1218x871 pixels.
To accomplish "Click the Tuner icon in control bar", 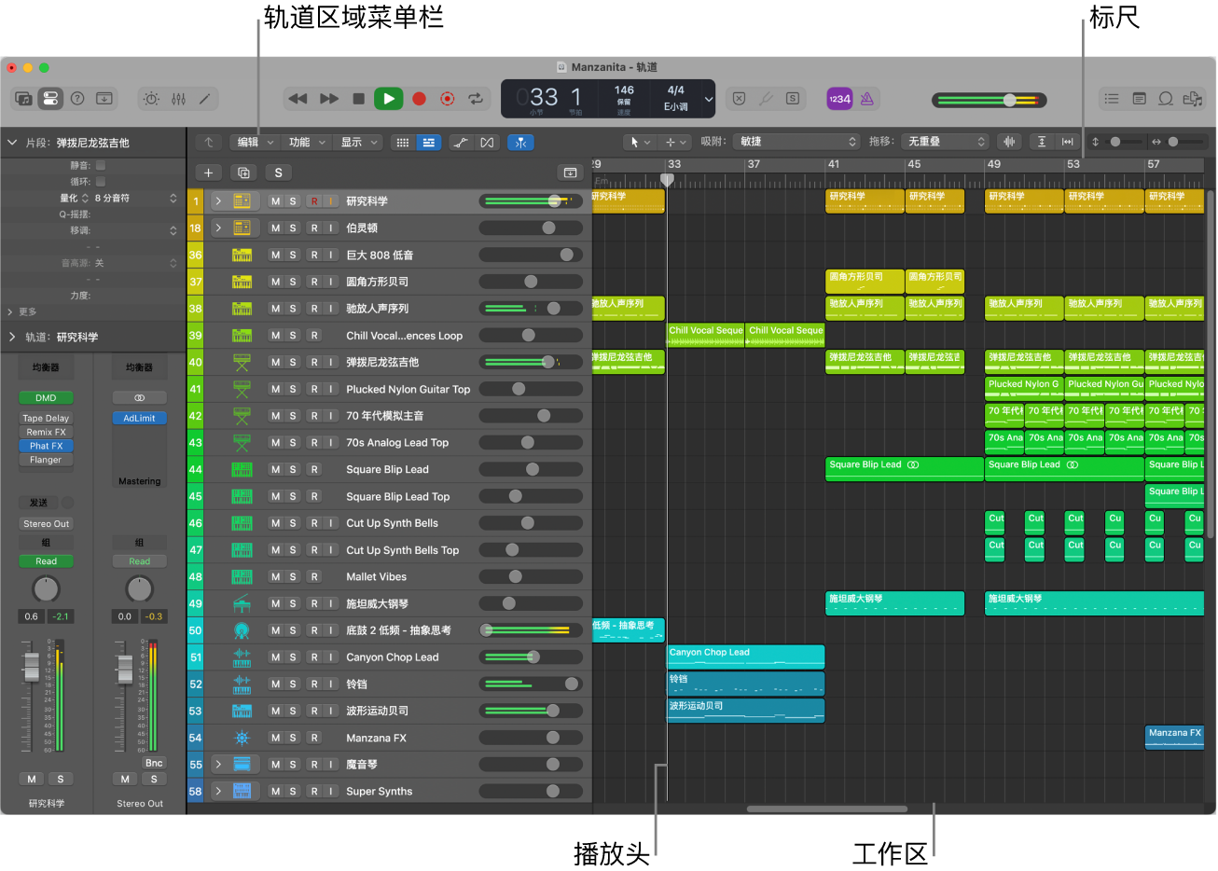I will tap(766, 98).
